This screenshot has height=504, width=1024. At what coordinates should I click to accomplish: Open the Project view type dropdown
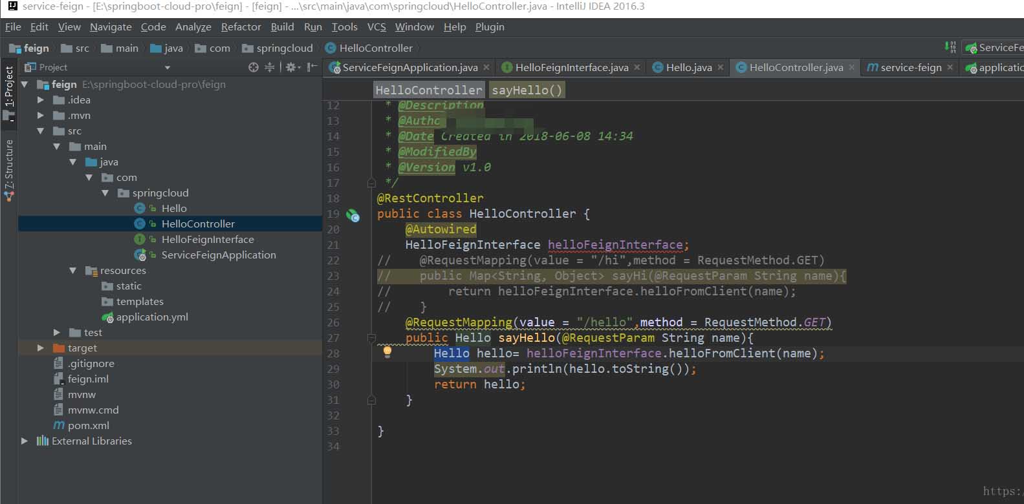(168, 67)
